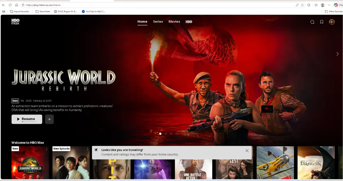Screen dimensions: 343x181
Task: Open browser profile icon
Action: coord(323,5)
